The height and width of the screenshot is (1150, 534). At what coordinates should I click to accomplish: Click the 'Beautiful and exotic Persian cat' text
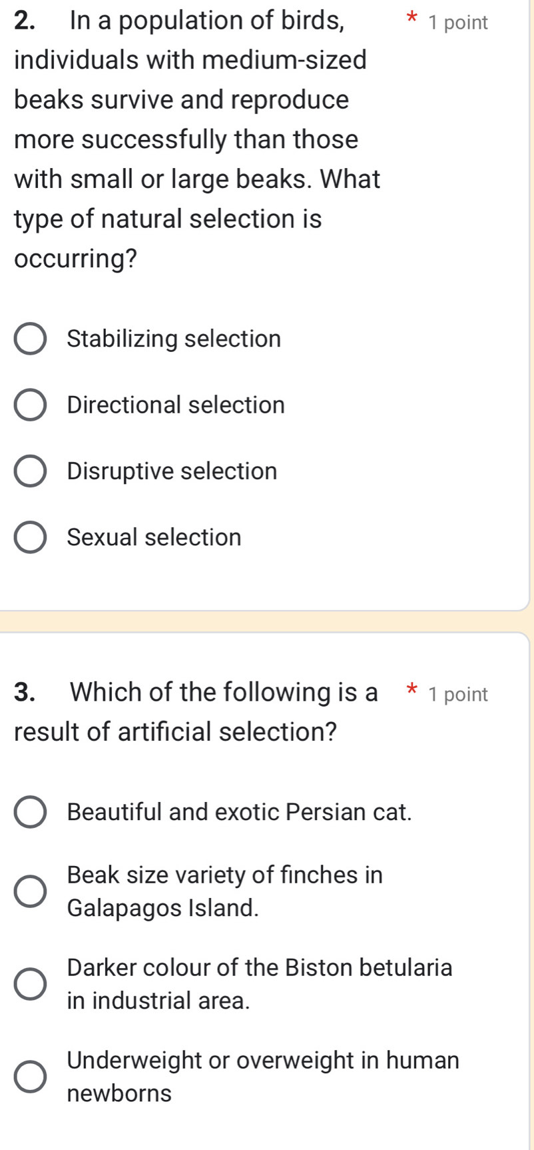[x=240, y=812]
